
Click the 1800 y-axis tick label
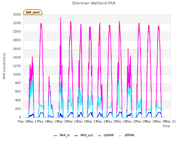click(x=17, y=40)
